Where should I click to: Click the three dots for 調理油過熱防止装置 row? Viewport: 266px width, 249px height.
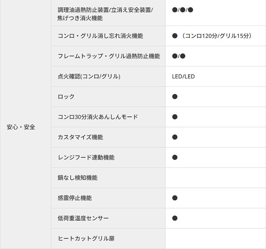[x=183, y=10]
